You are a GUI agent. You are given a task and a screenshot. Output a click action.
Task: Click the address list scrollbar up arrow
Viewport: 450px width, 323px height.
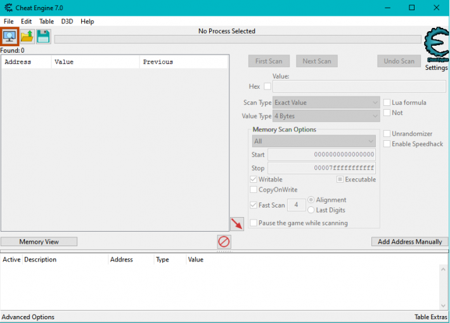[x=443, y=269]
